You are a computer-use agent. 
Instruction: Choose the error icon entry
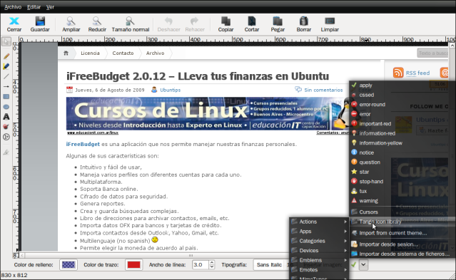click(x=402, y=114)
